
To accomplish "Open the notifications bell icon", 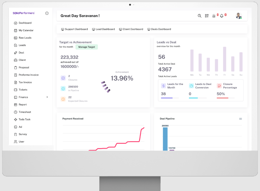I will tap(222, 16).
